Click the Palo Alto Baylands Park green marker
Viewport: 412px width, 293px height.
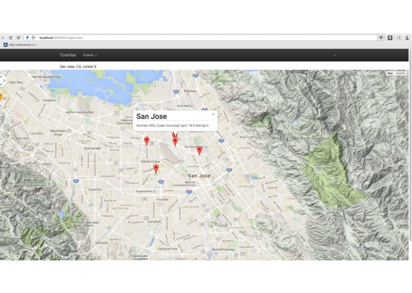click(46, 81)
